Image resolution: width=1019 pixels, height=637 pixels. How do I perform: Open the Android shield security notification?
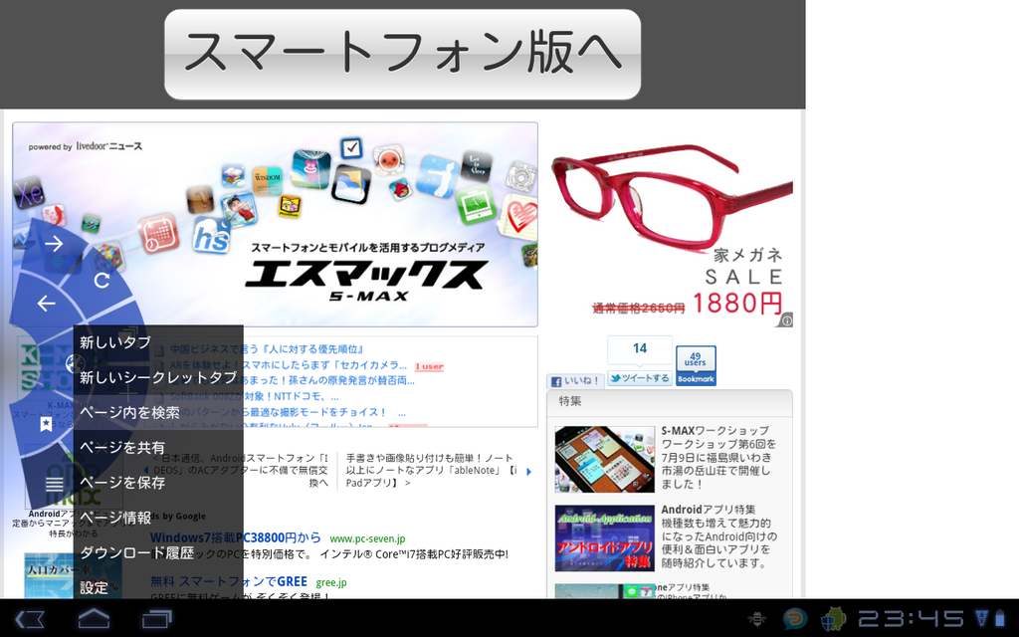point(833,619)
